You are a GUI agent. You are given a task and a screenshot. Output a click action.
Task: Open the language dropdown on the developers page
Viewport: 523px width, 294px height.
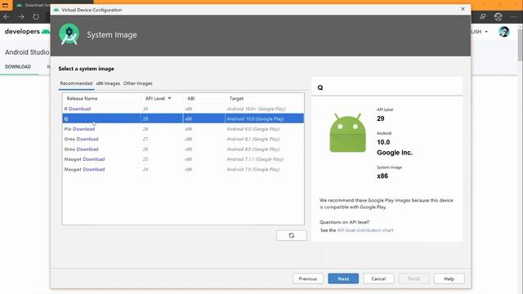coord(480,32)
